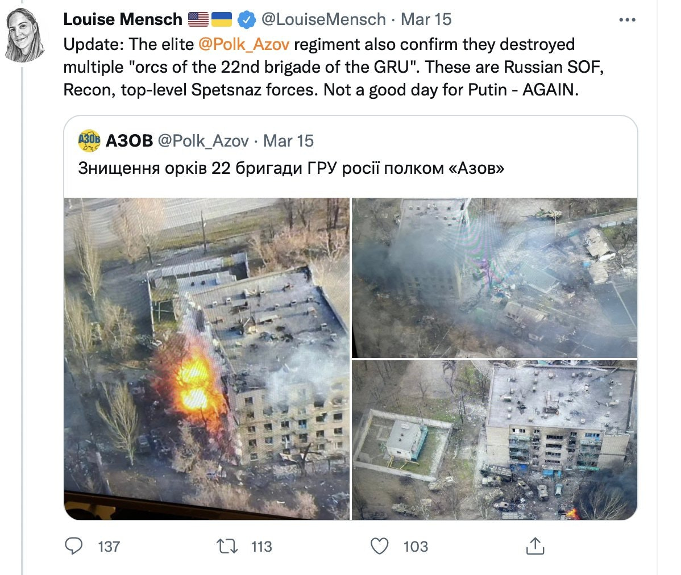The height and width of the screenshot is (575, 681).
Task: Click the 113 retweets count
Action: coord(261,547)
